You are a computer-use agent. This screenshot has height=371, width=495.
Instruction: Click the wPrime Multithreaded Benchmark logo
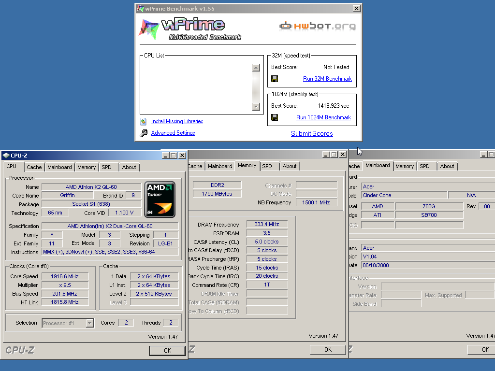190,29
